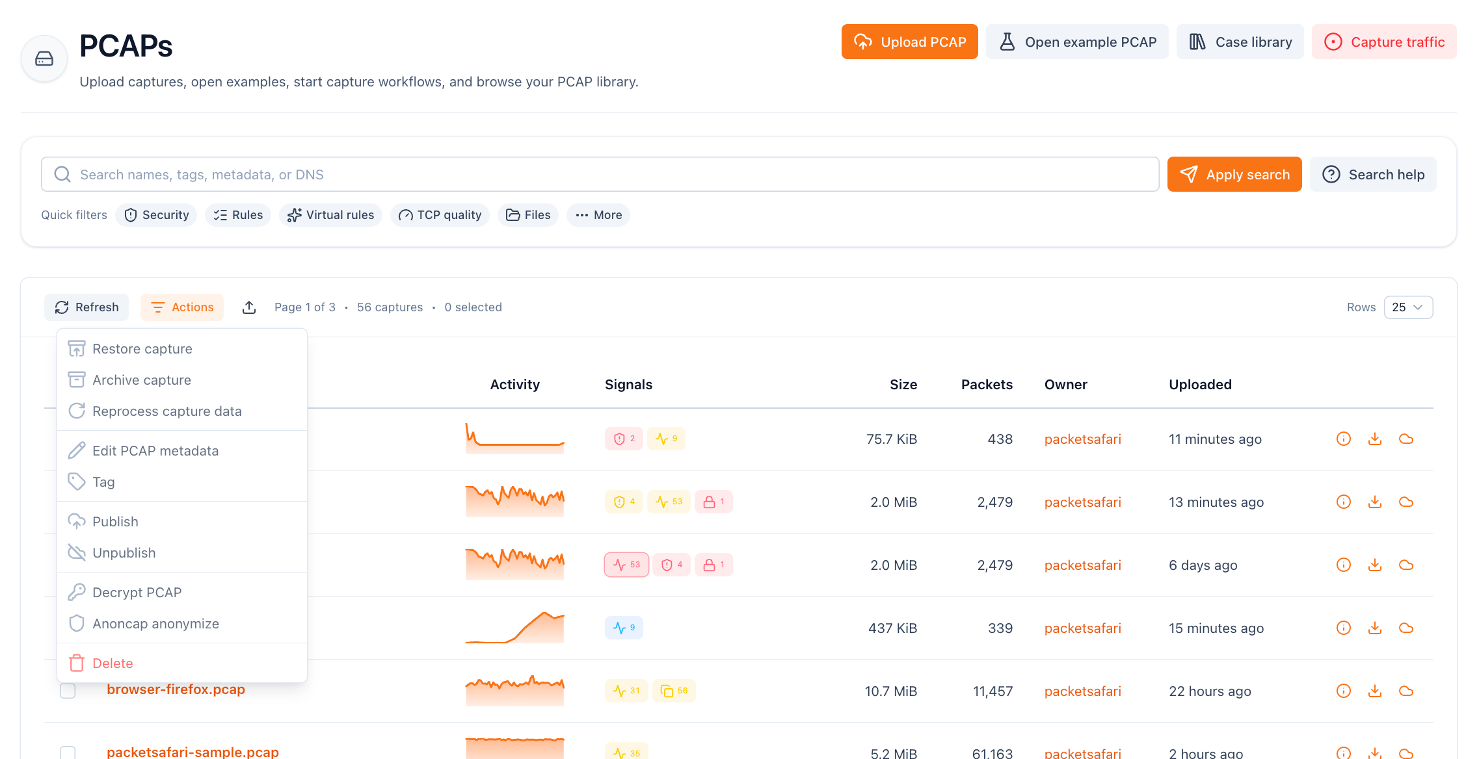Sort by the Owner column

point(1066,385)
